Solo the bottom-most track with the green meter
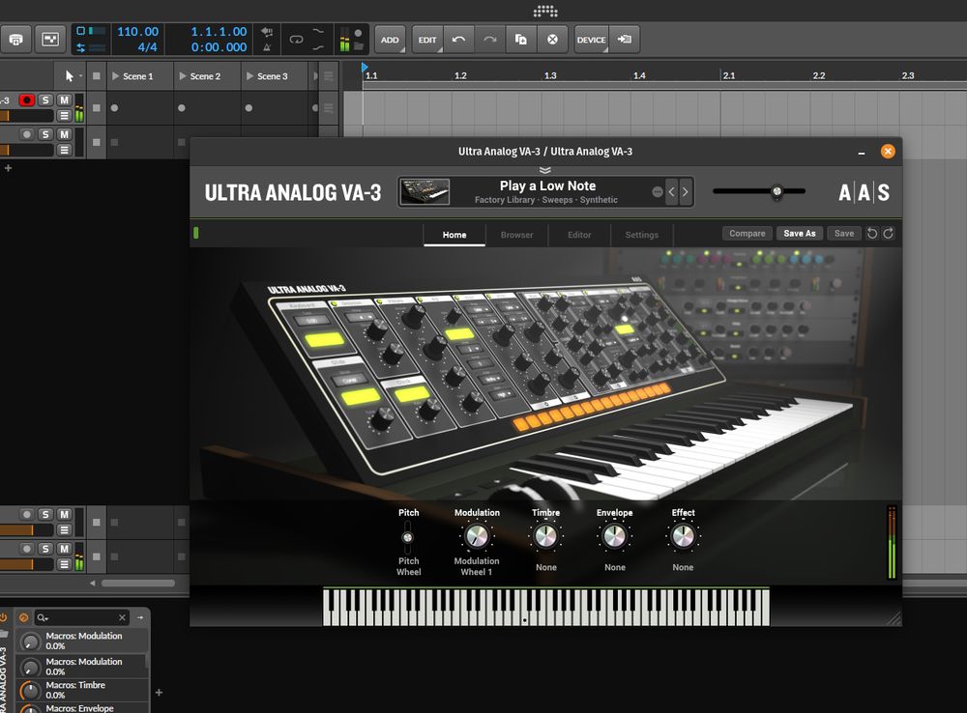The image size is (967, 713). [45, 549]
